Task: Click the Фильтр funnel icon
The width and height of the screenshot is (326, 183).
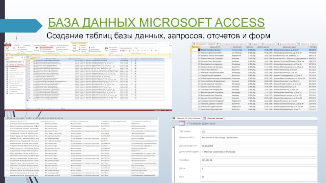Action: (37, 48)
